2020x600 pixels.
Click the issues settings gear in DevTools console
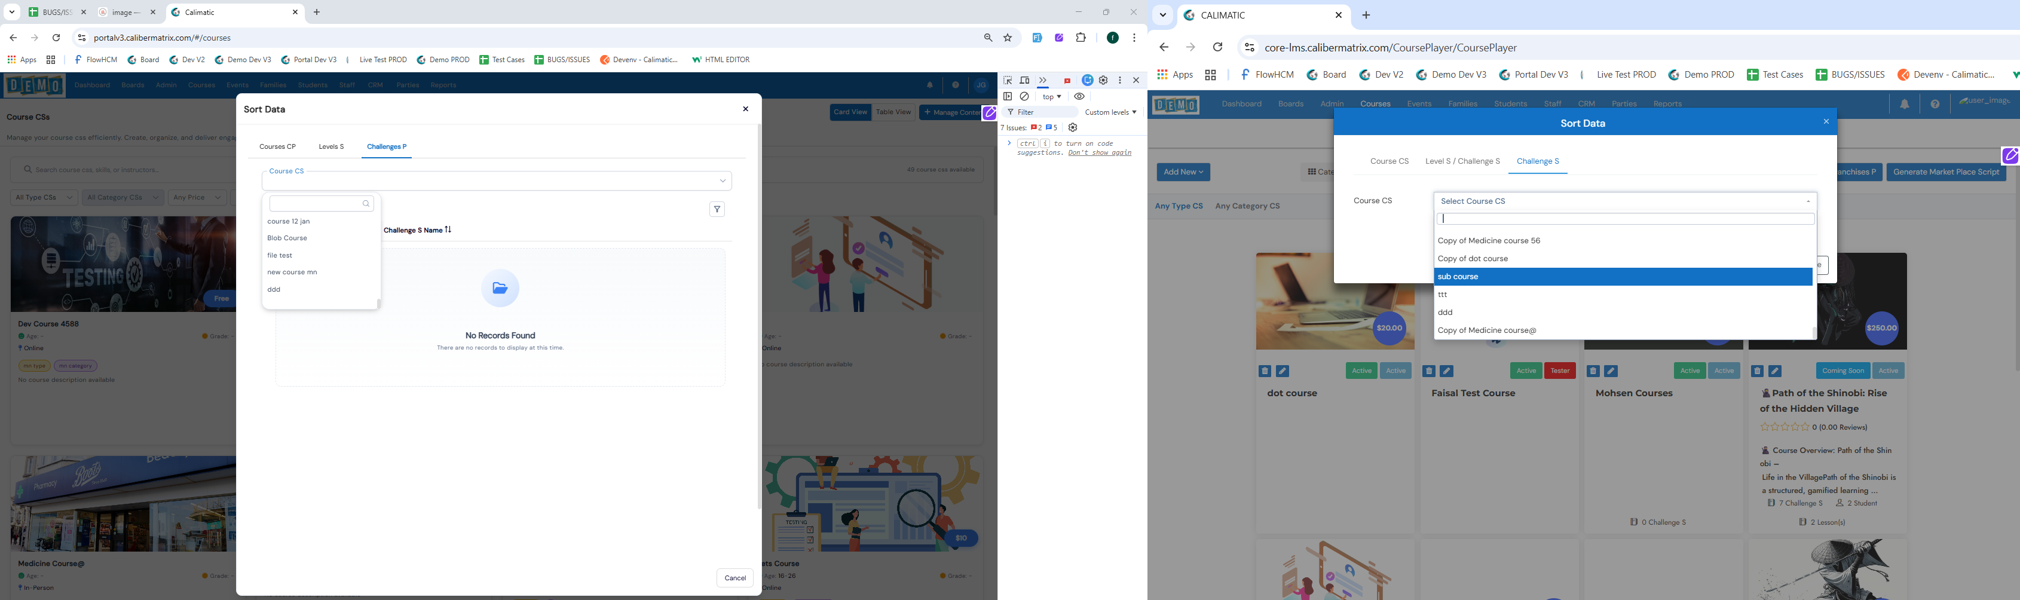pyautogui.click(x=1073, y=128)
